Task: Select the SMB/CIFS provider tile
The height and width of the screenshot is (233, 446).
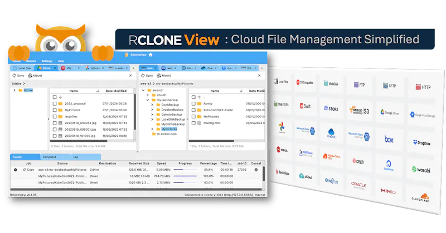Action: (x=281, y=105)
